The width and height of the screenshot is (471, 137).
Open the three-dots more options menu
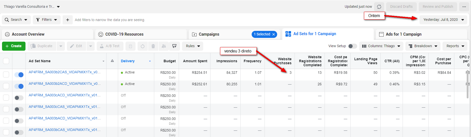point(464,7)
